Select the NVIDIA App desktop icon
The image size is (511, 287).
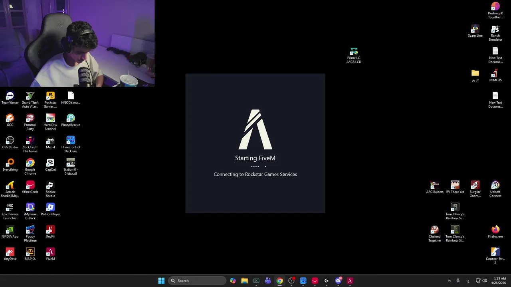coord(10,232)
